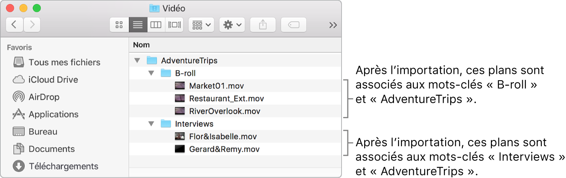The height and width of the screenshot is (178, 566).
Task: Click the Share toolbar button
Action: tap(263, 25)
